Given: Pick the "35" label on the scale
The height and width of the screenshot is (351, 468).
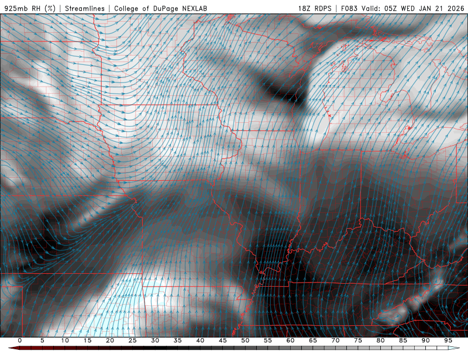Looking at the screenshot, I should pos(178,340).
